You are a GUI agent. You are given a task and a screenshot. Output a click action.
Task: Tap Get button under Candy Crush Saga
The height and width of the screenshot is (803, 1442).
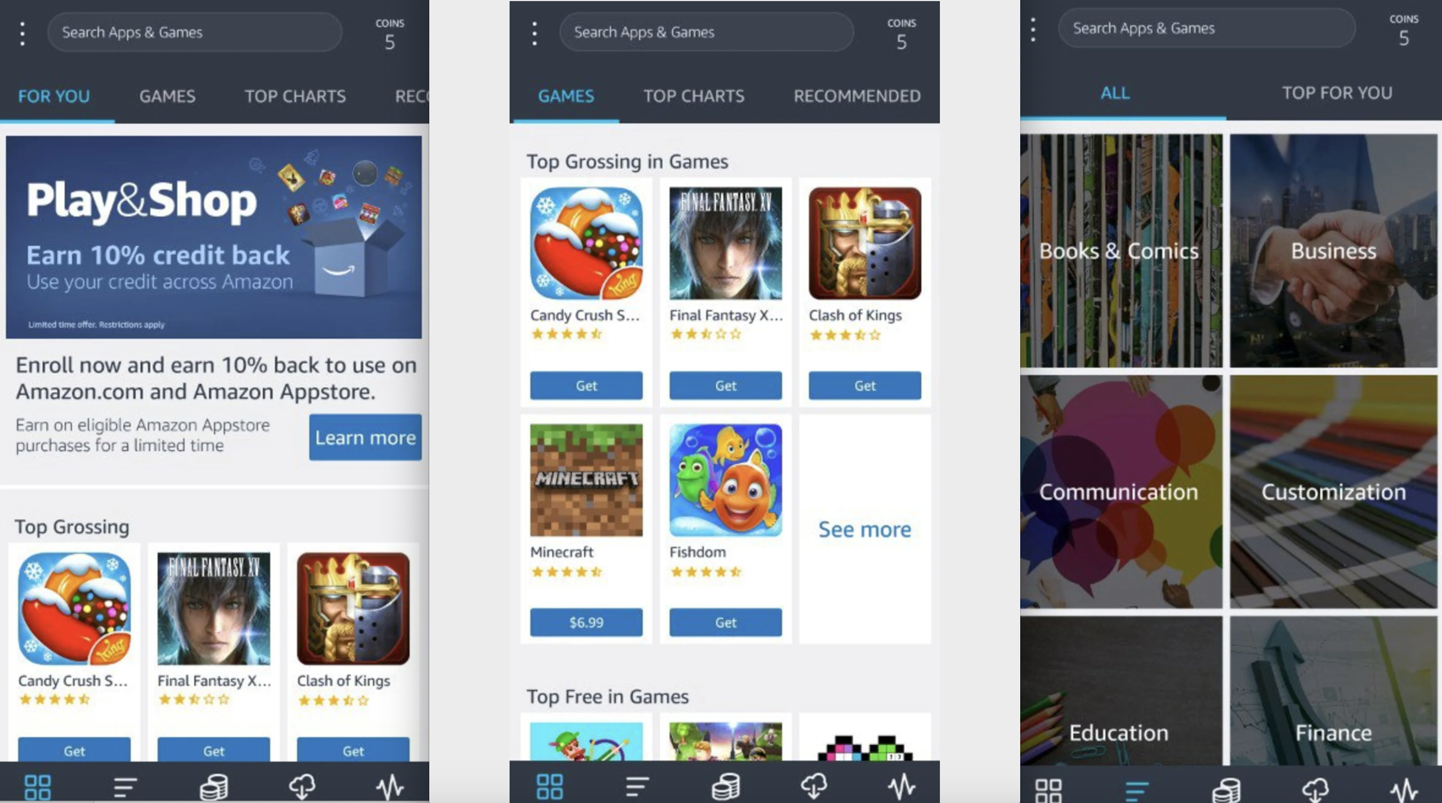tap(586, 385)
